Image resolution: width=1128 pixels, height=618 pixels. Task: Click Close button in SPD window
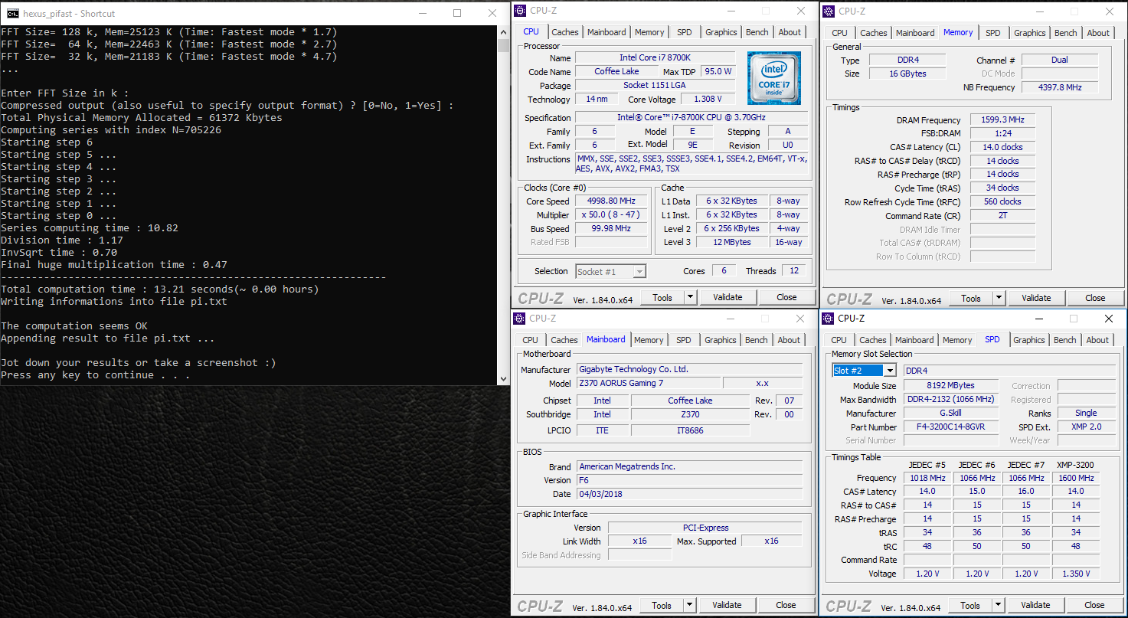pyautogui.click(x=1094, y=605)
